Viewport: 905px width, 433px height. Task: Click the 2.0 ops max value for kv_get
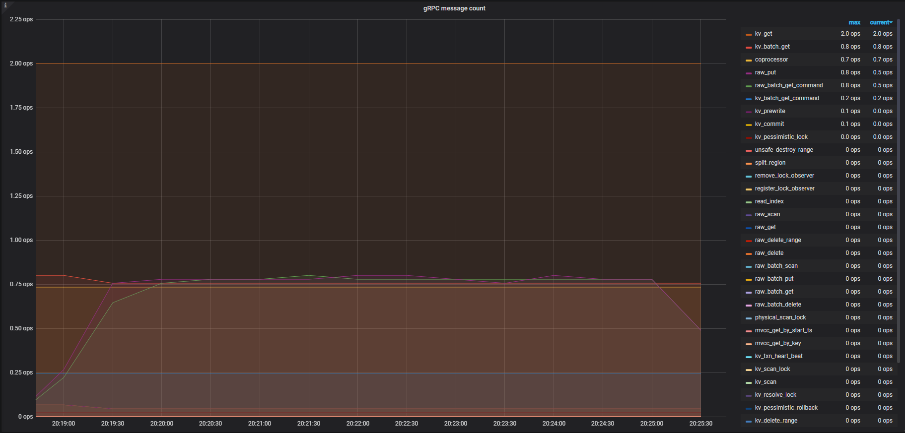coord(850,34)
